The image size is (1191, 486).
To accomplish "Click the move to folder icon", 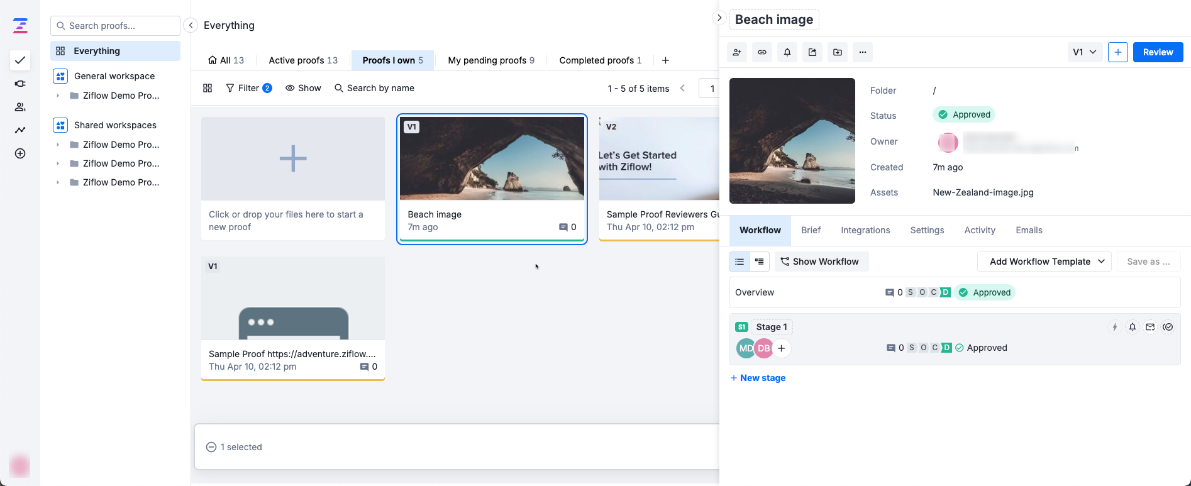I will point(837,52).
